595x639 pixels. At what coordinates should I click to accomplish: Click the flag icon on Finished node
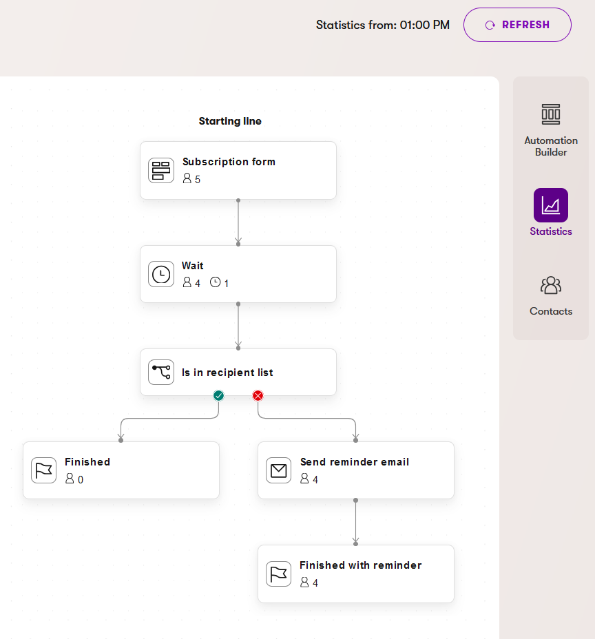(x=44, y=470)
